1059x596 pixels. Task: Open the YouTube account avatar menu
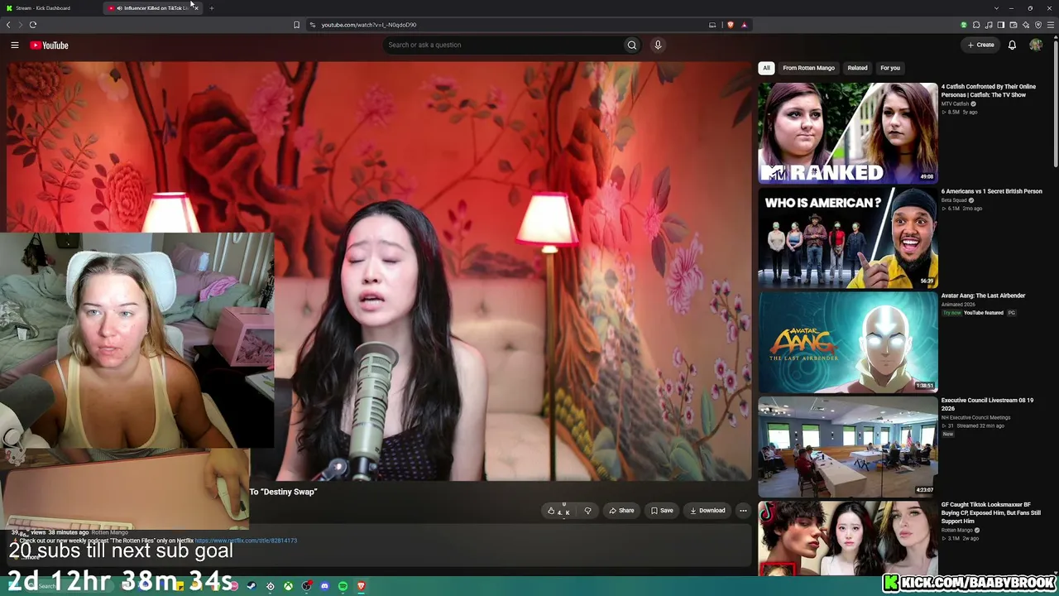click(x=1036, y=45)
